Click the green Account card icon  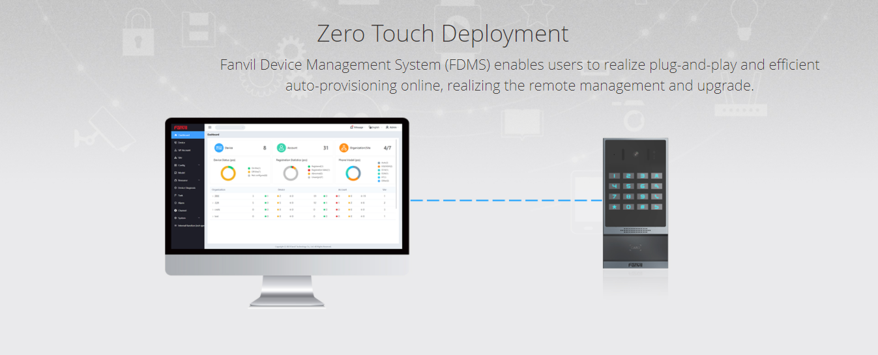pos(281,148)
